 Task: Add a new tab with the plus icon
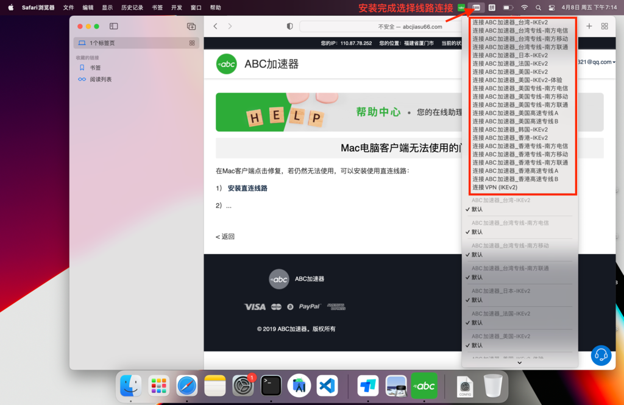pyautogui.click(x=589, y=26)
